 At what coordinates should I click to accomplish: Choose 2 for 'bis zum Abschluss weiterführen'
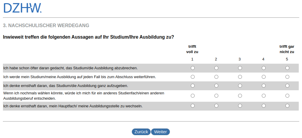point(216,77)
